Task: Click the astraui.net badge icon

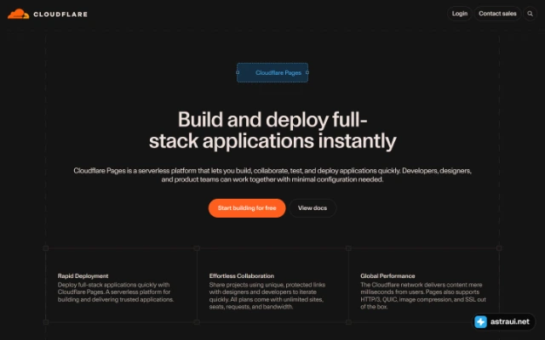Action: (480, 321)
